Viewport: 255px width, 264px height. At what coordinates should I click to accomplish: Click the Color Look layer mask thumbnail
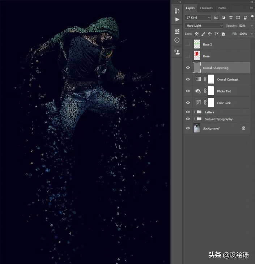tap(211, 103)
